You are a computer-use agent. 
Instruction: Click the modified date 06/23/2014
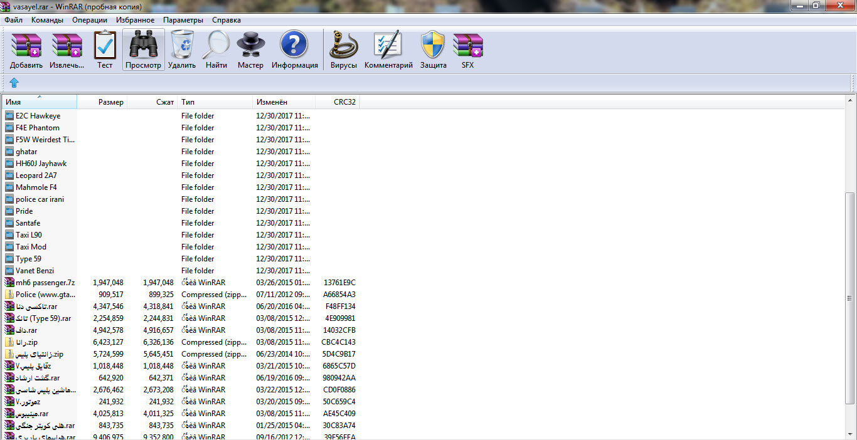tap(283, 354)
